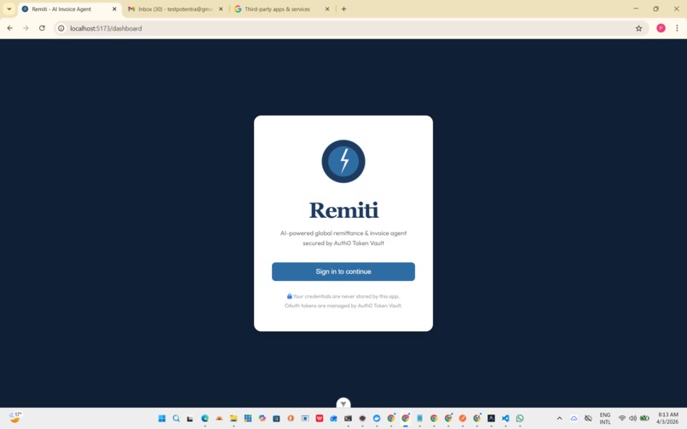
Task: Open the Windows Start menu
Action: click(162, 419)
